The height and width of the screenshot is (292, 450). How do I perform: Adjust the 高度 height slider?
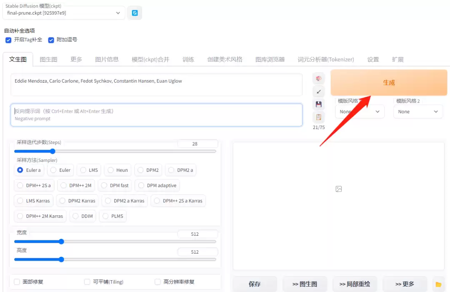tap(115, 259)
